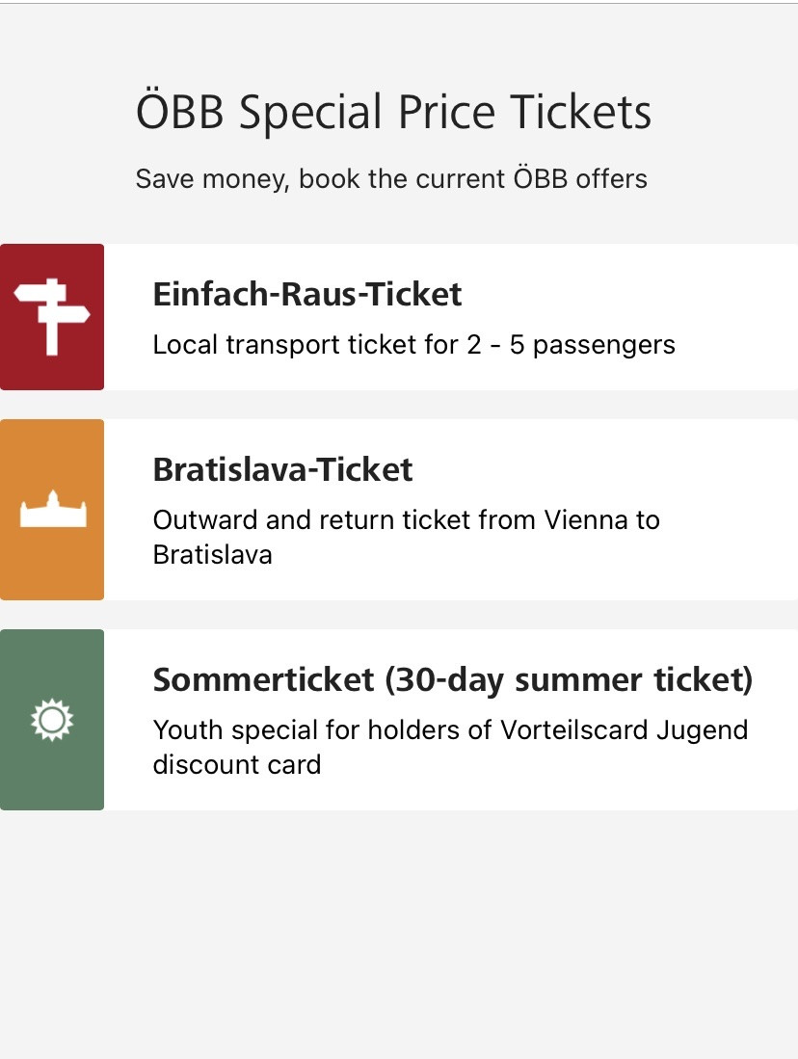Tap the green sun icon
Image resolution: width=798 pixels, height=1059 pixels.
(x=52, y=720)
